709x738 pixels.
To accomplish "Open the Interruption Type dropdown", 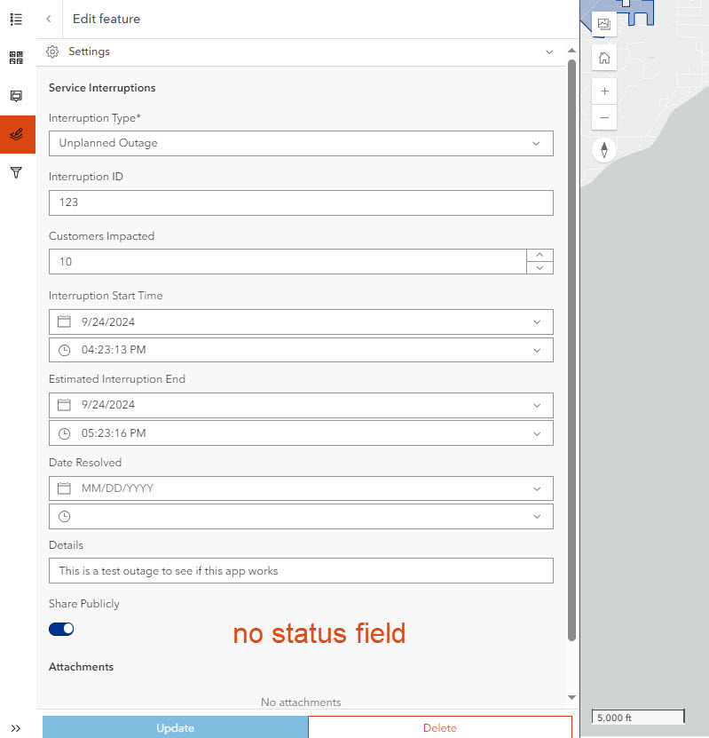I will 536,143.
